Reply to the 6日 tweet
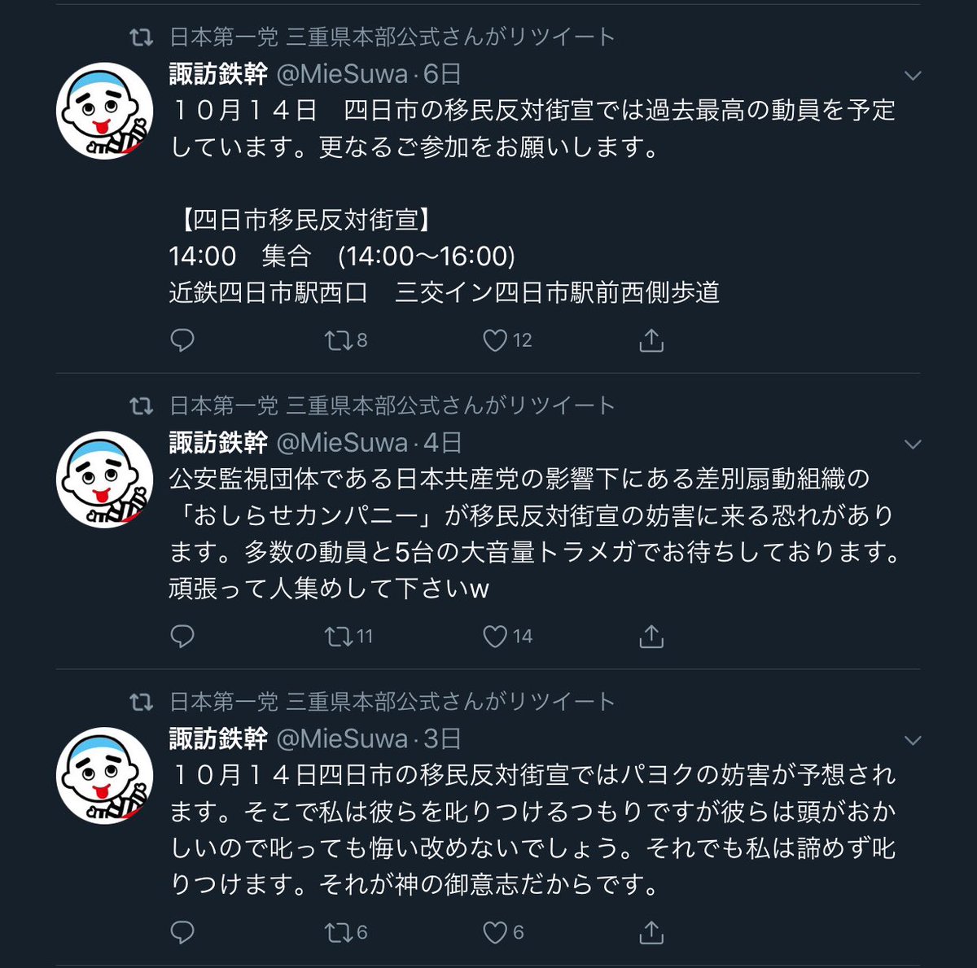 tap(182, 340)
